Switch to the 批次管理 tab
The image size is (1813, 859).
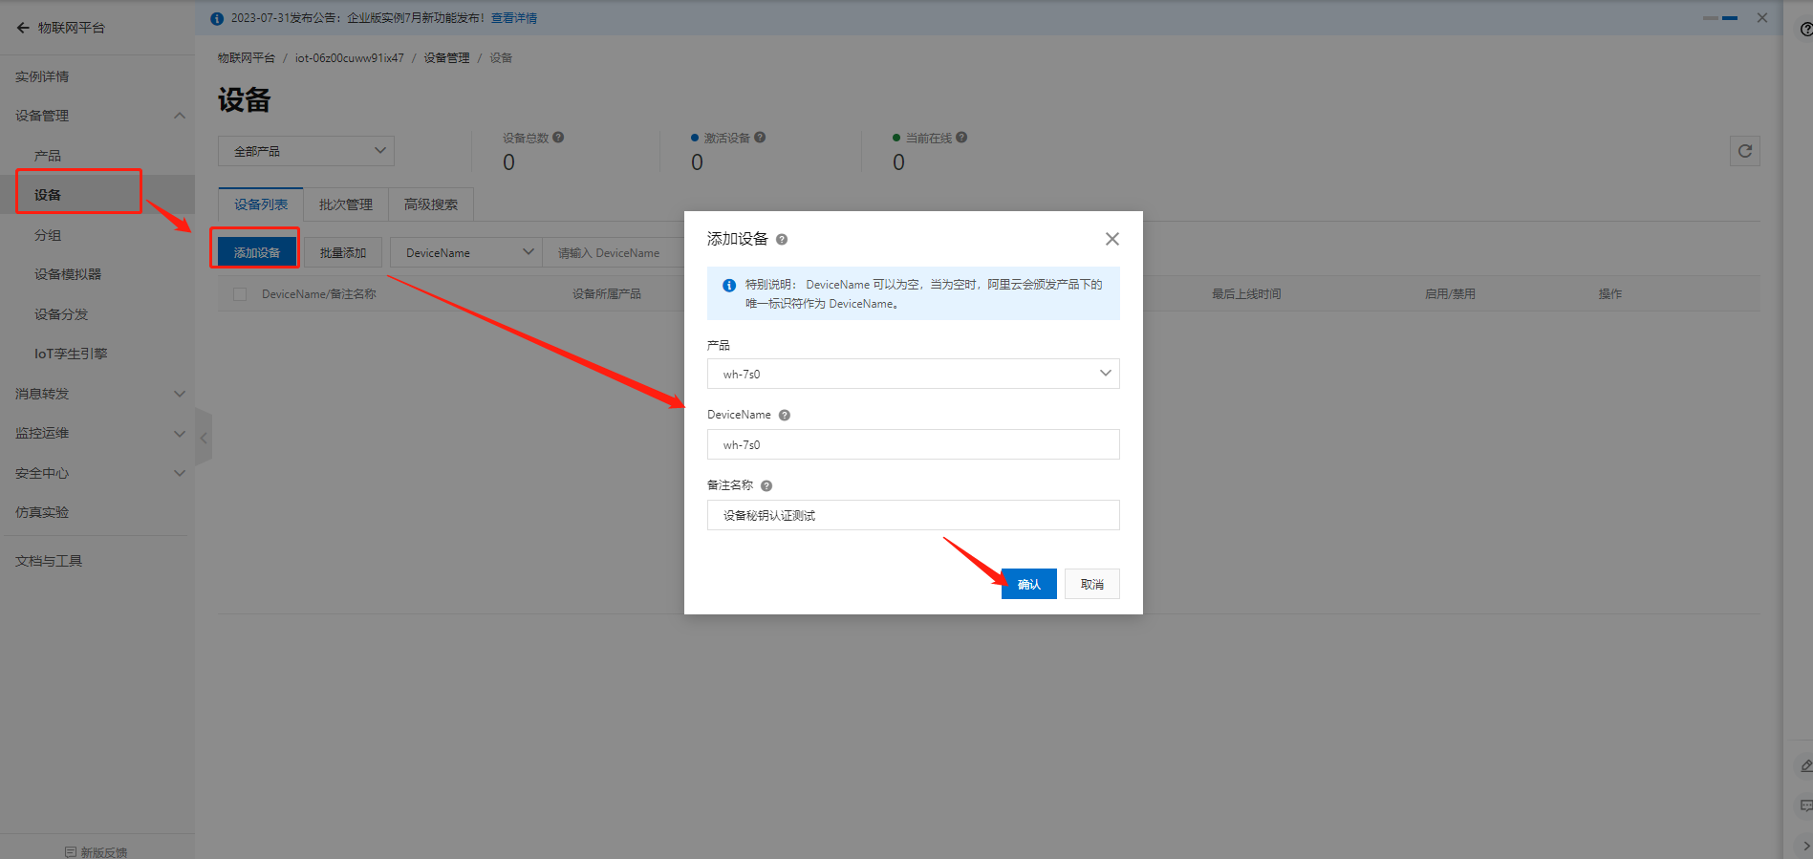[x=346, y=204]
